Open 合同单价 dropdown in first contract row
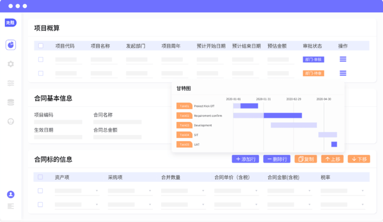This screenshot has width=383, height=222. coord(236,191)
